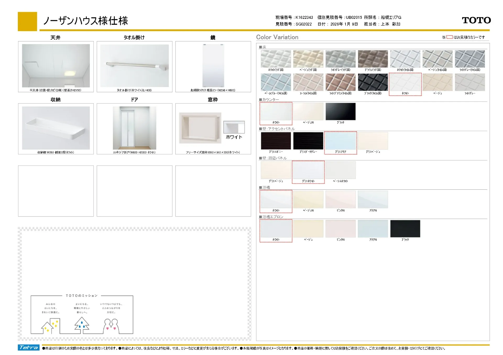Select the プリエエボニー accent panel swatch

coord(276,140)
